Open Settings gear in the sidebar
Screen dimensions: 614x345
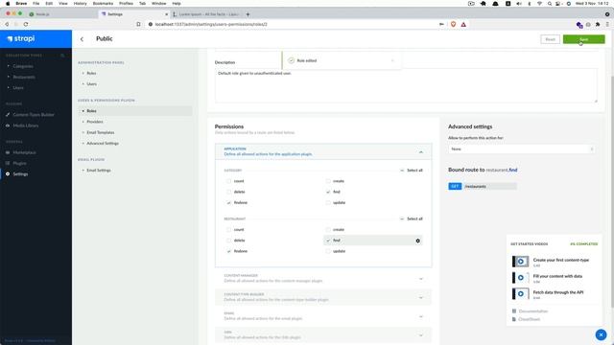tap(8, 173)
